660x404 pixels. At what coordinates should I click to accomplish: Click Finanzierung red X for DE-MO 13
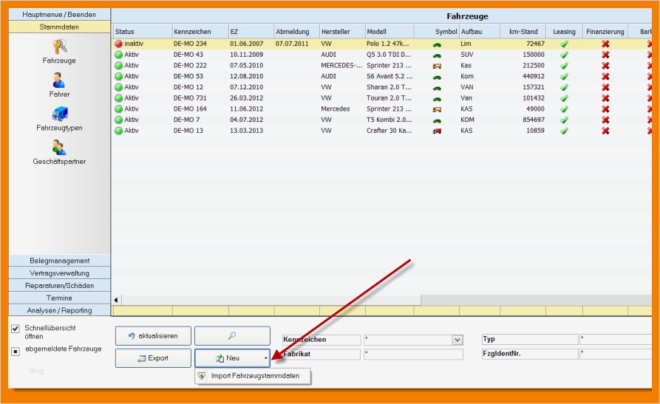tap(605, 131)
